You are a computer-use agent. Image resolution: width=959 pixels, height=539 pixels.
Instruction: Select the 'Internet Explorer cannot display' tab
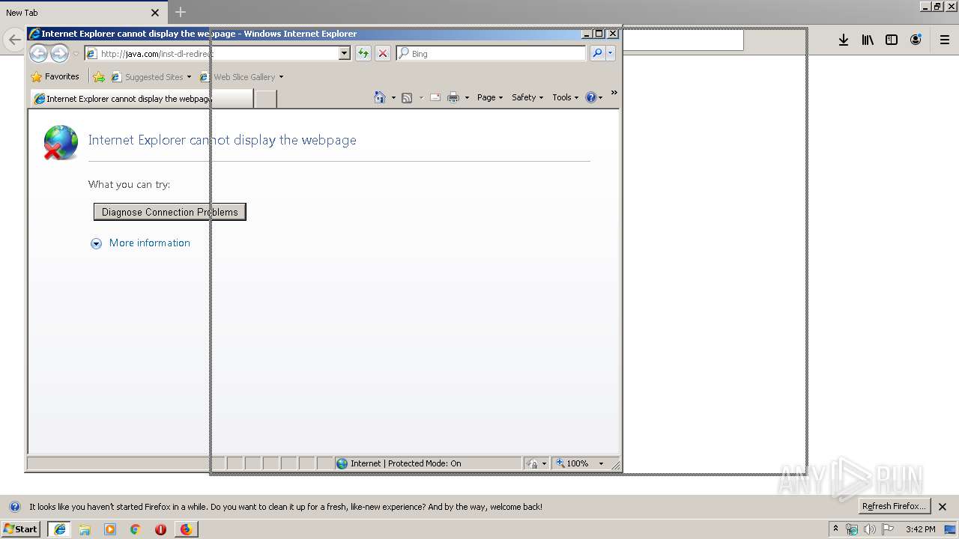tap(142, 99)
